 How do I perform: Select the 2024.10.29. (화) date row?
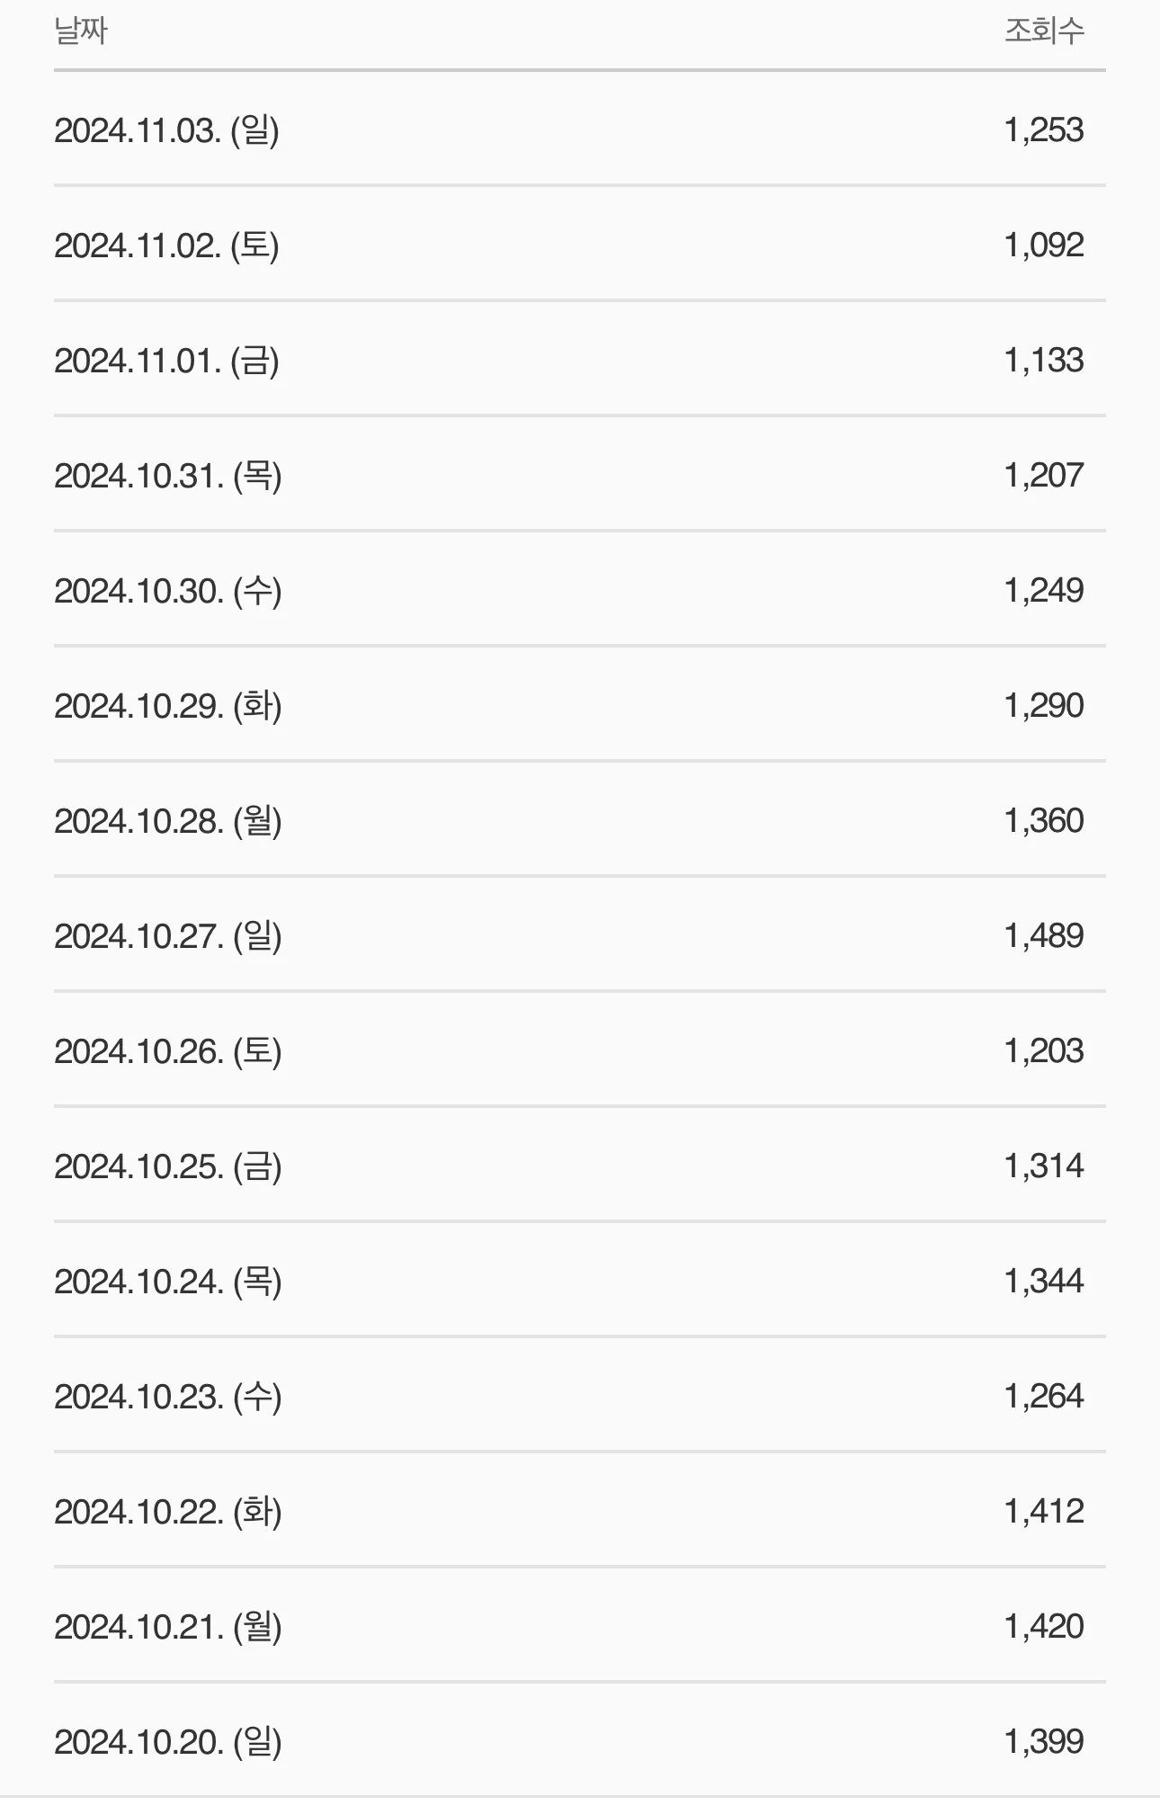(579, 705)
